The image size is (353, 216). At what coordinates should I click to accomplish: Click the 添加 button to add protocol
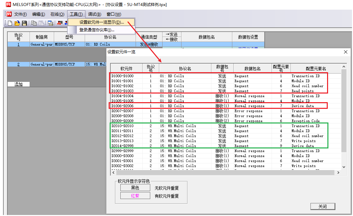click(18, 84)
